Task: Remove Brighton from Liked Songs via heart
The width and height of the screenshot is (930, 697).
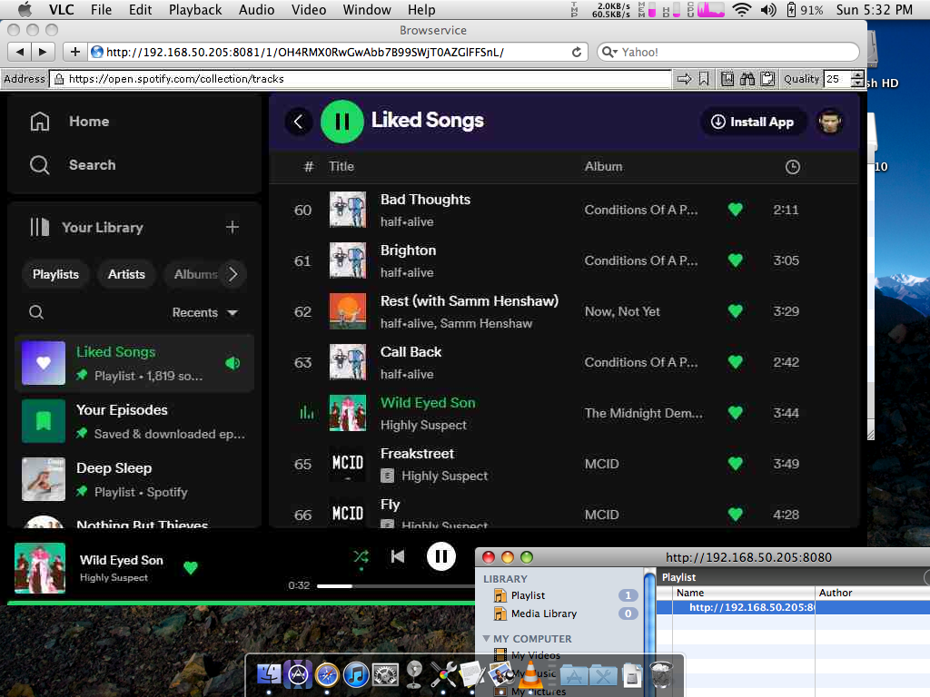Action: click(736, 260)
